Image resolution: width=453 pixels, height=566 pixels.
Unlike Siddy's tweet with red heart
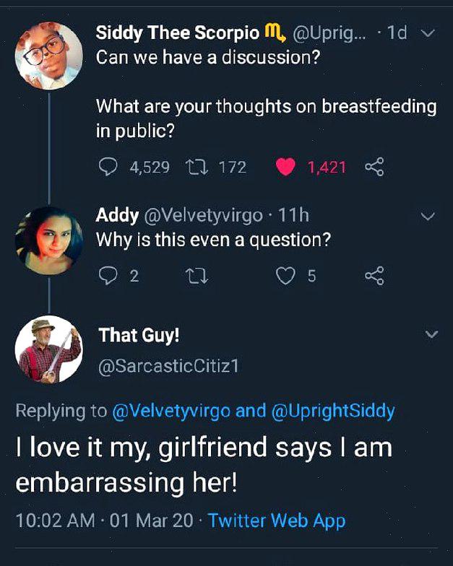pos(286,167)
